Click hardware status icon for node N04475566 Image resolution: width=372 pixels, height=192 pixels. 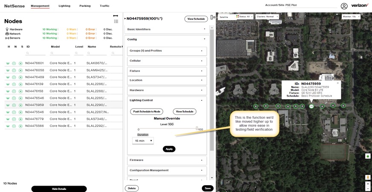point(8,126)
